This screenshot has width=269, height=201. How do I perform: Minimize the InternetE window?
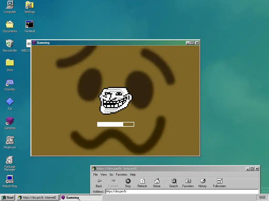(x=247, y=169)
